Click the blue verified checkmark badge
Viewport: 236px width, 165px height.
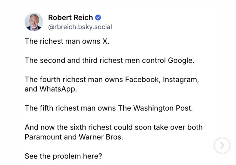(x=98, y=18)
